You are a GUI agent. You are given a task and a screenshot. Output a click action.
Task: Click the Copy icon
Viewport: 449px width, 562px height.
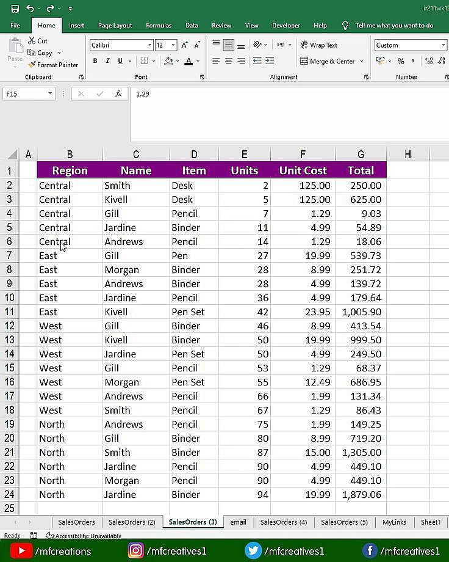[32, 53]
